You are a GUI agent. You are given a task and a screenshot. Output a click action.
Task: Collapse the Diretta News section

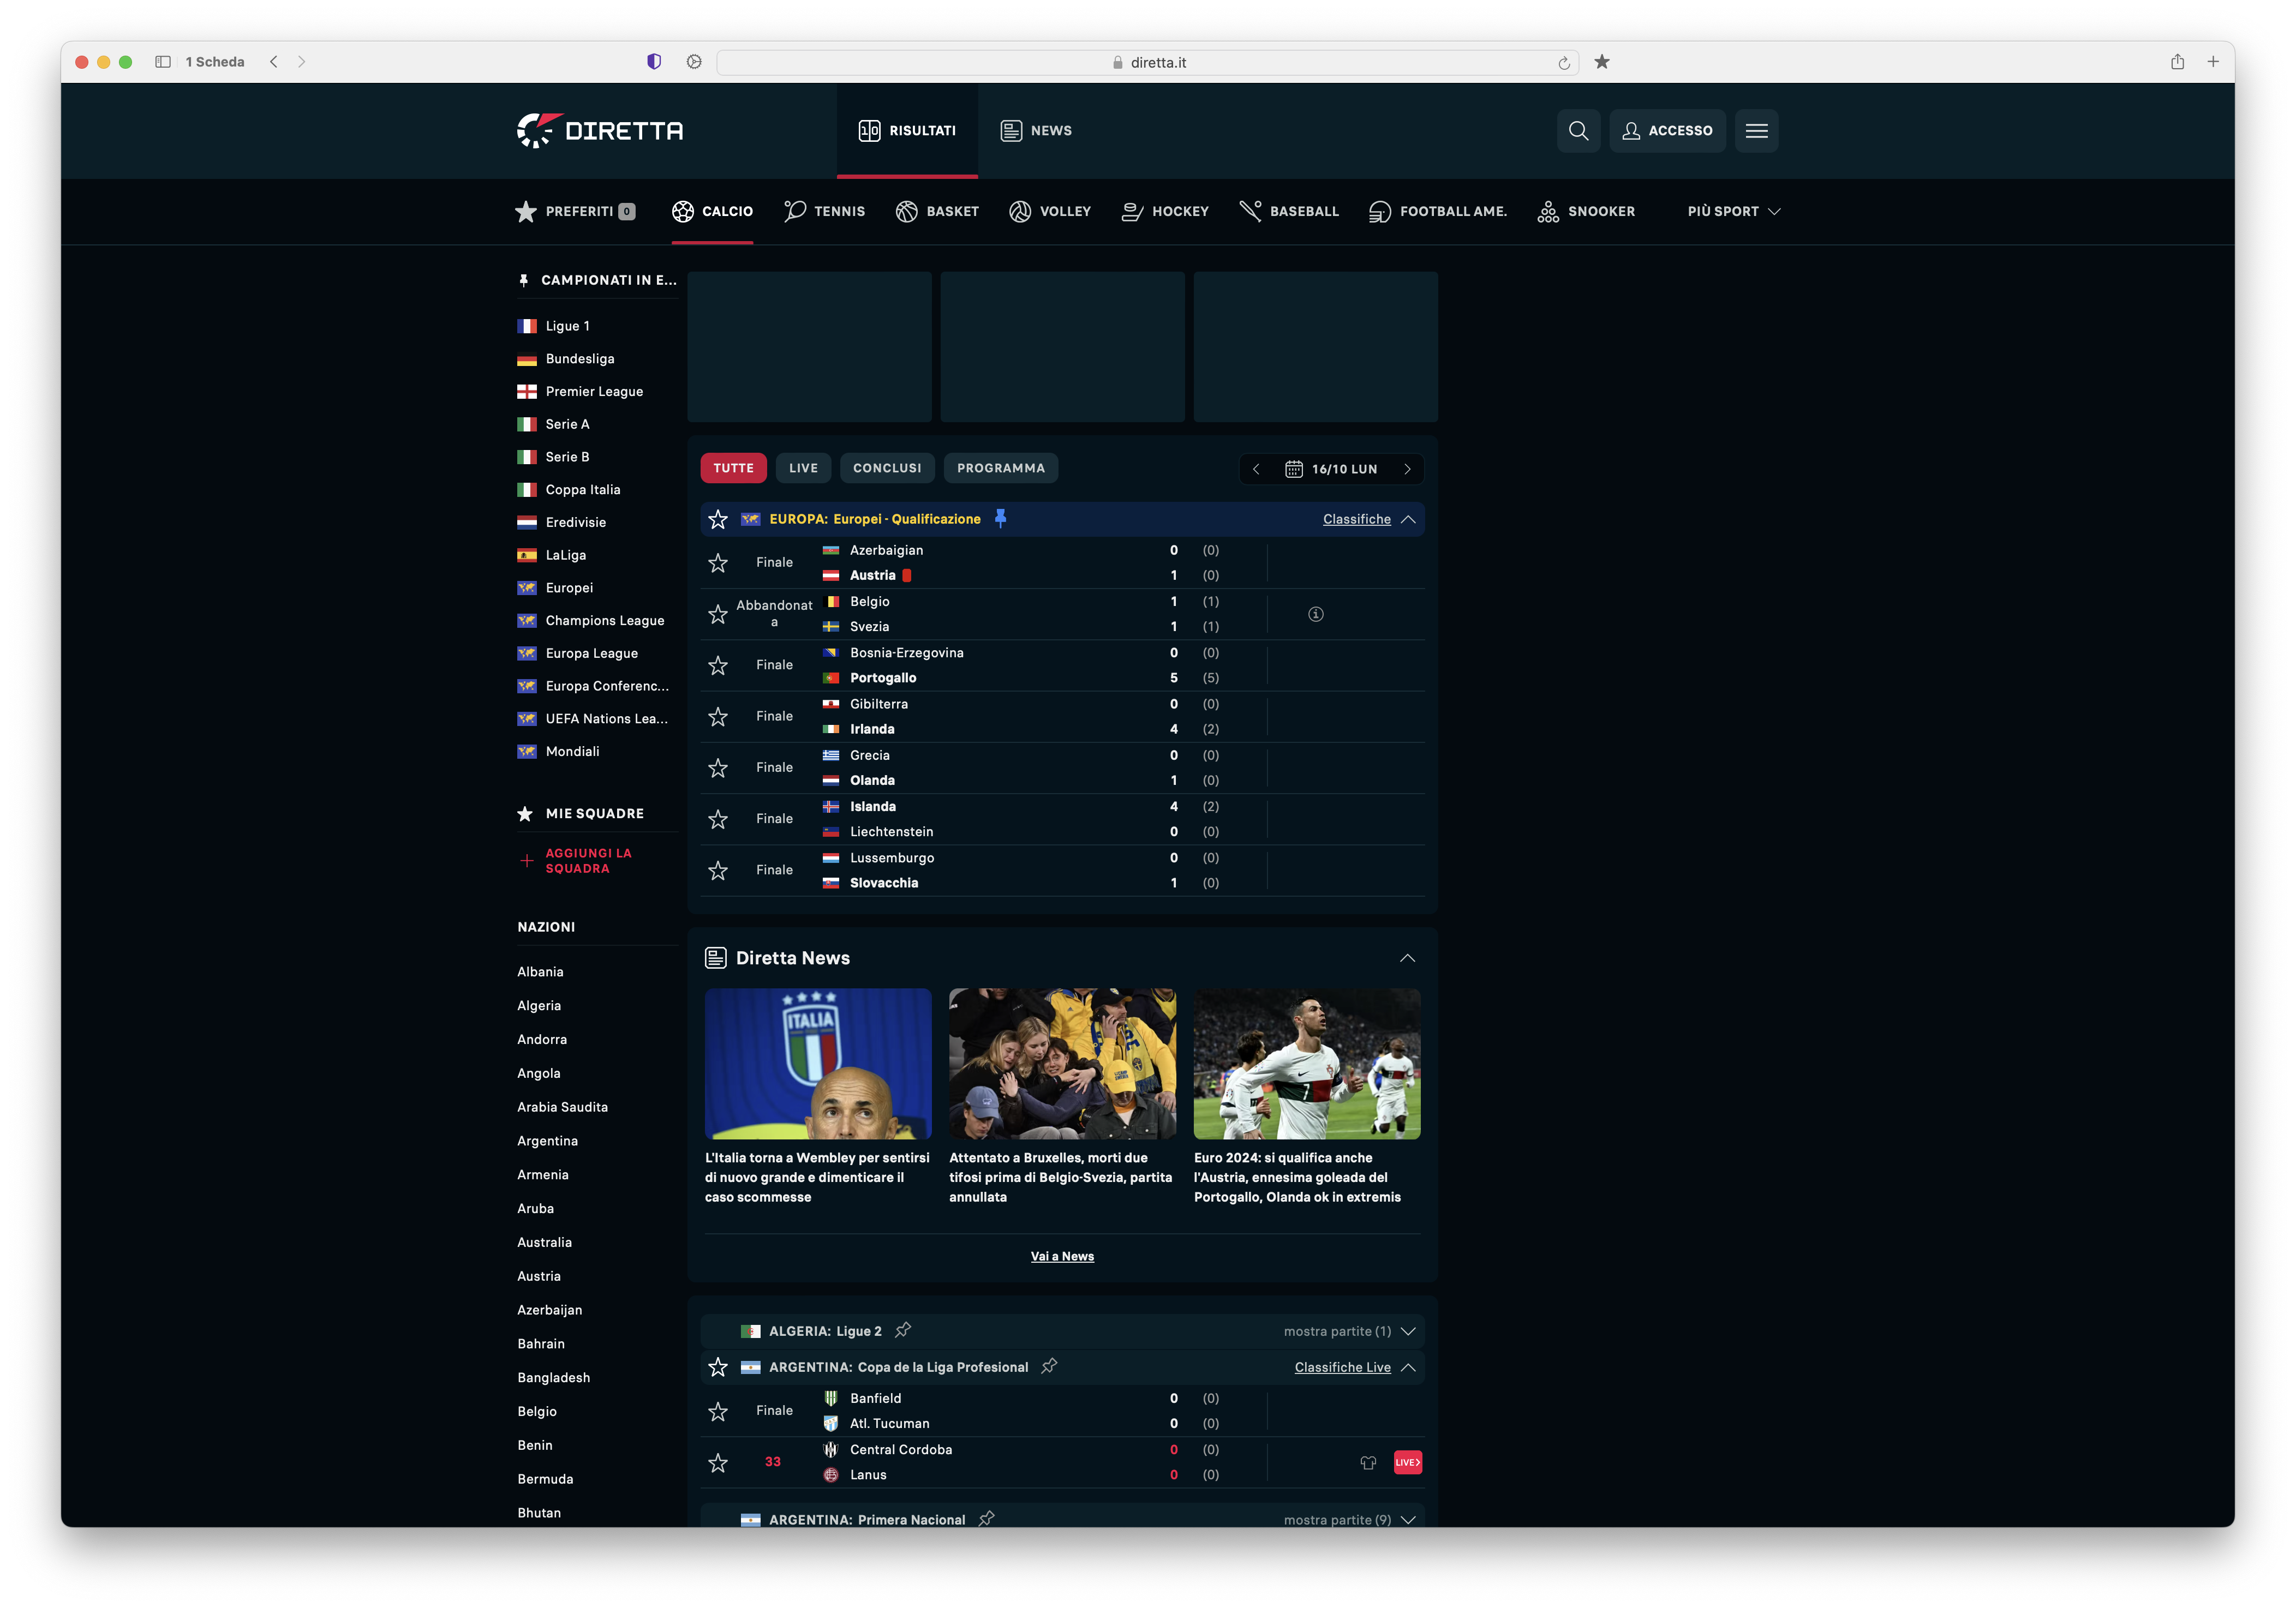click(x=1407, y=957)
